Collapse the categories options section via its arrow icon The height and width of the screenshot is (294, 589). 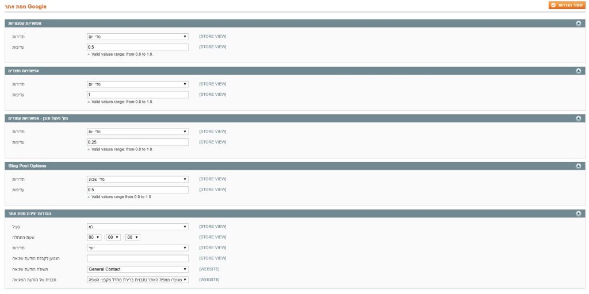click(578, 24)
